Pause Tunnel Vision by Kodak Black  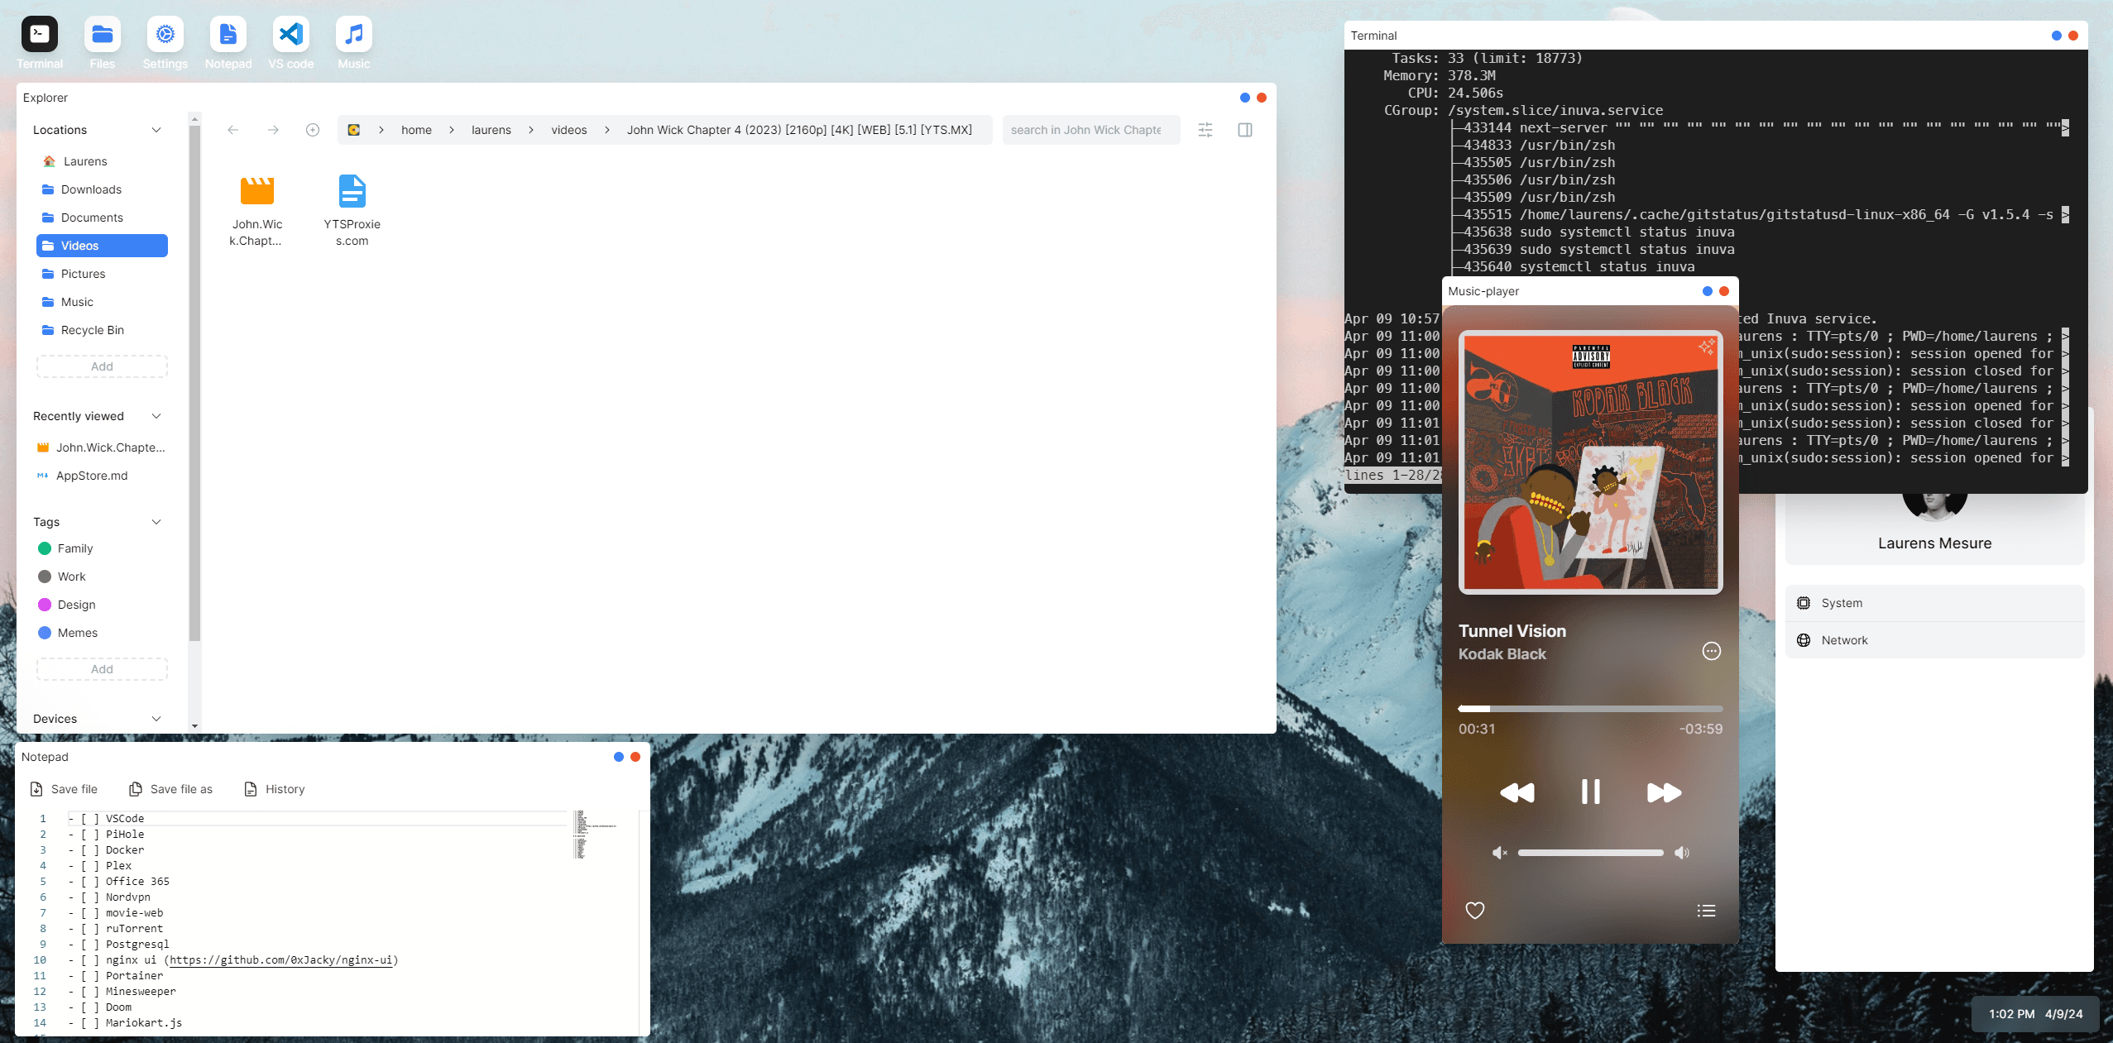1590,792
